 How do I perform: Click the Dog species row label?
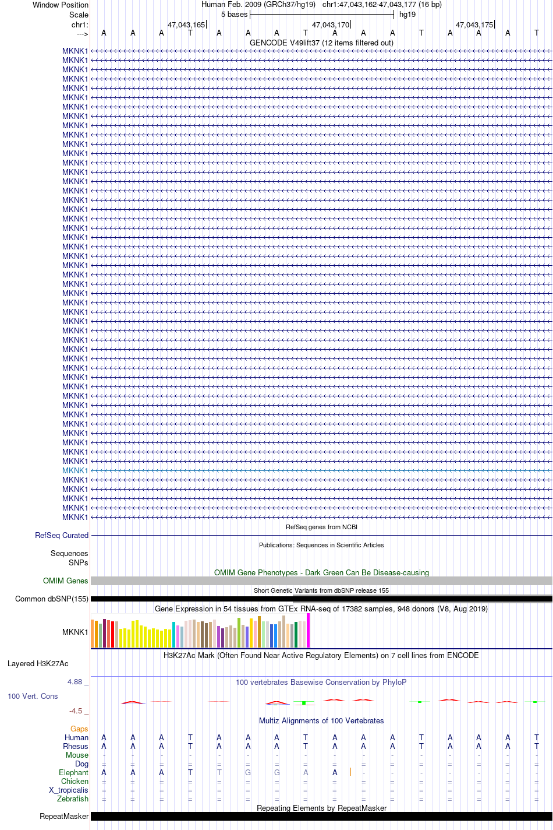(81, 764)
